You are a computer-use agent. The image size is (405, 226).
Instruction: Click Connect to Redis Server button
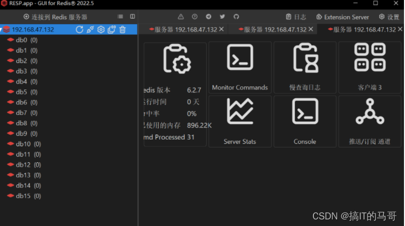[55, 17]
